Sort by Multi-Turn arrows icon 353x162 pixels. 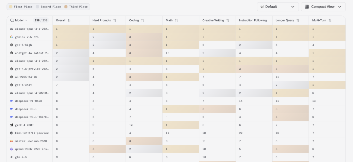click(x=330, y=20)
